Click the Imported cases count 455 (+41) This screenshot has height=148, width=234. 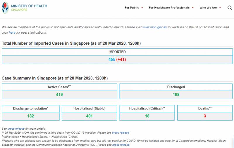pyautogui.click(x=117, y=60)
